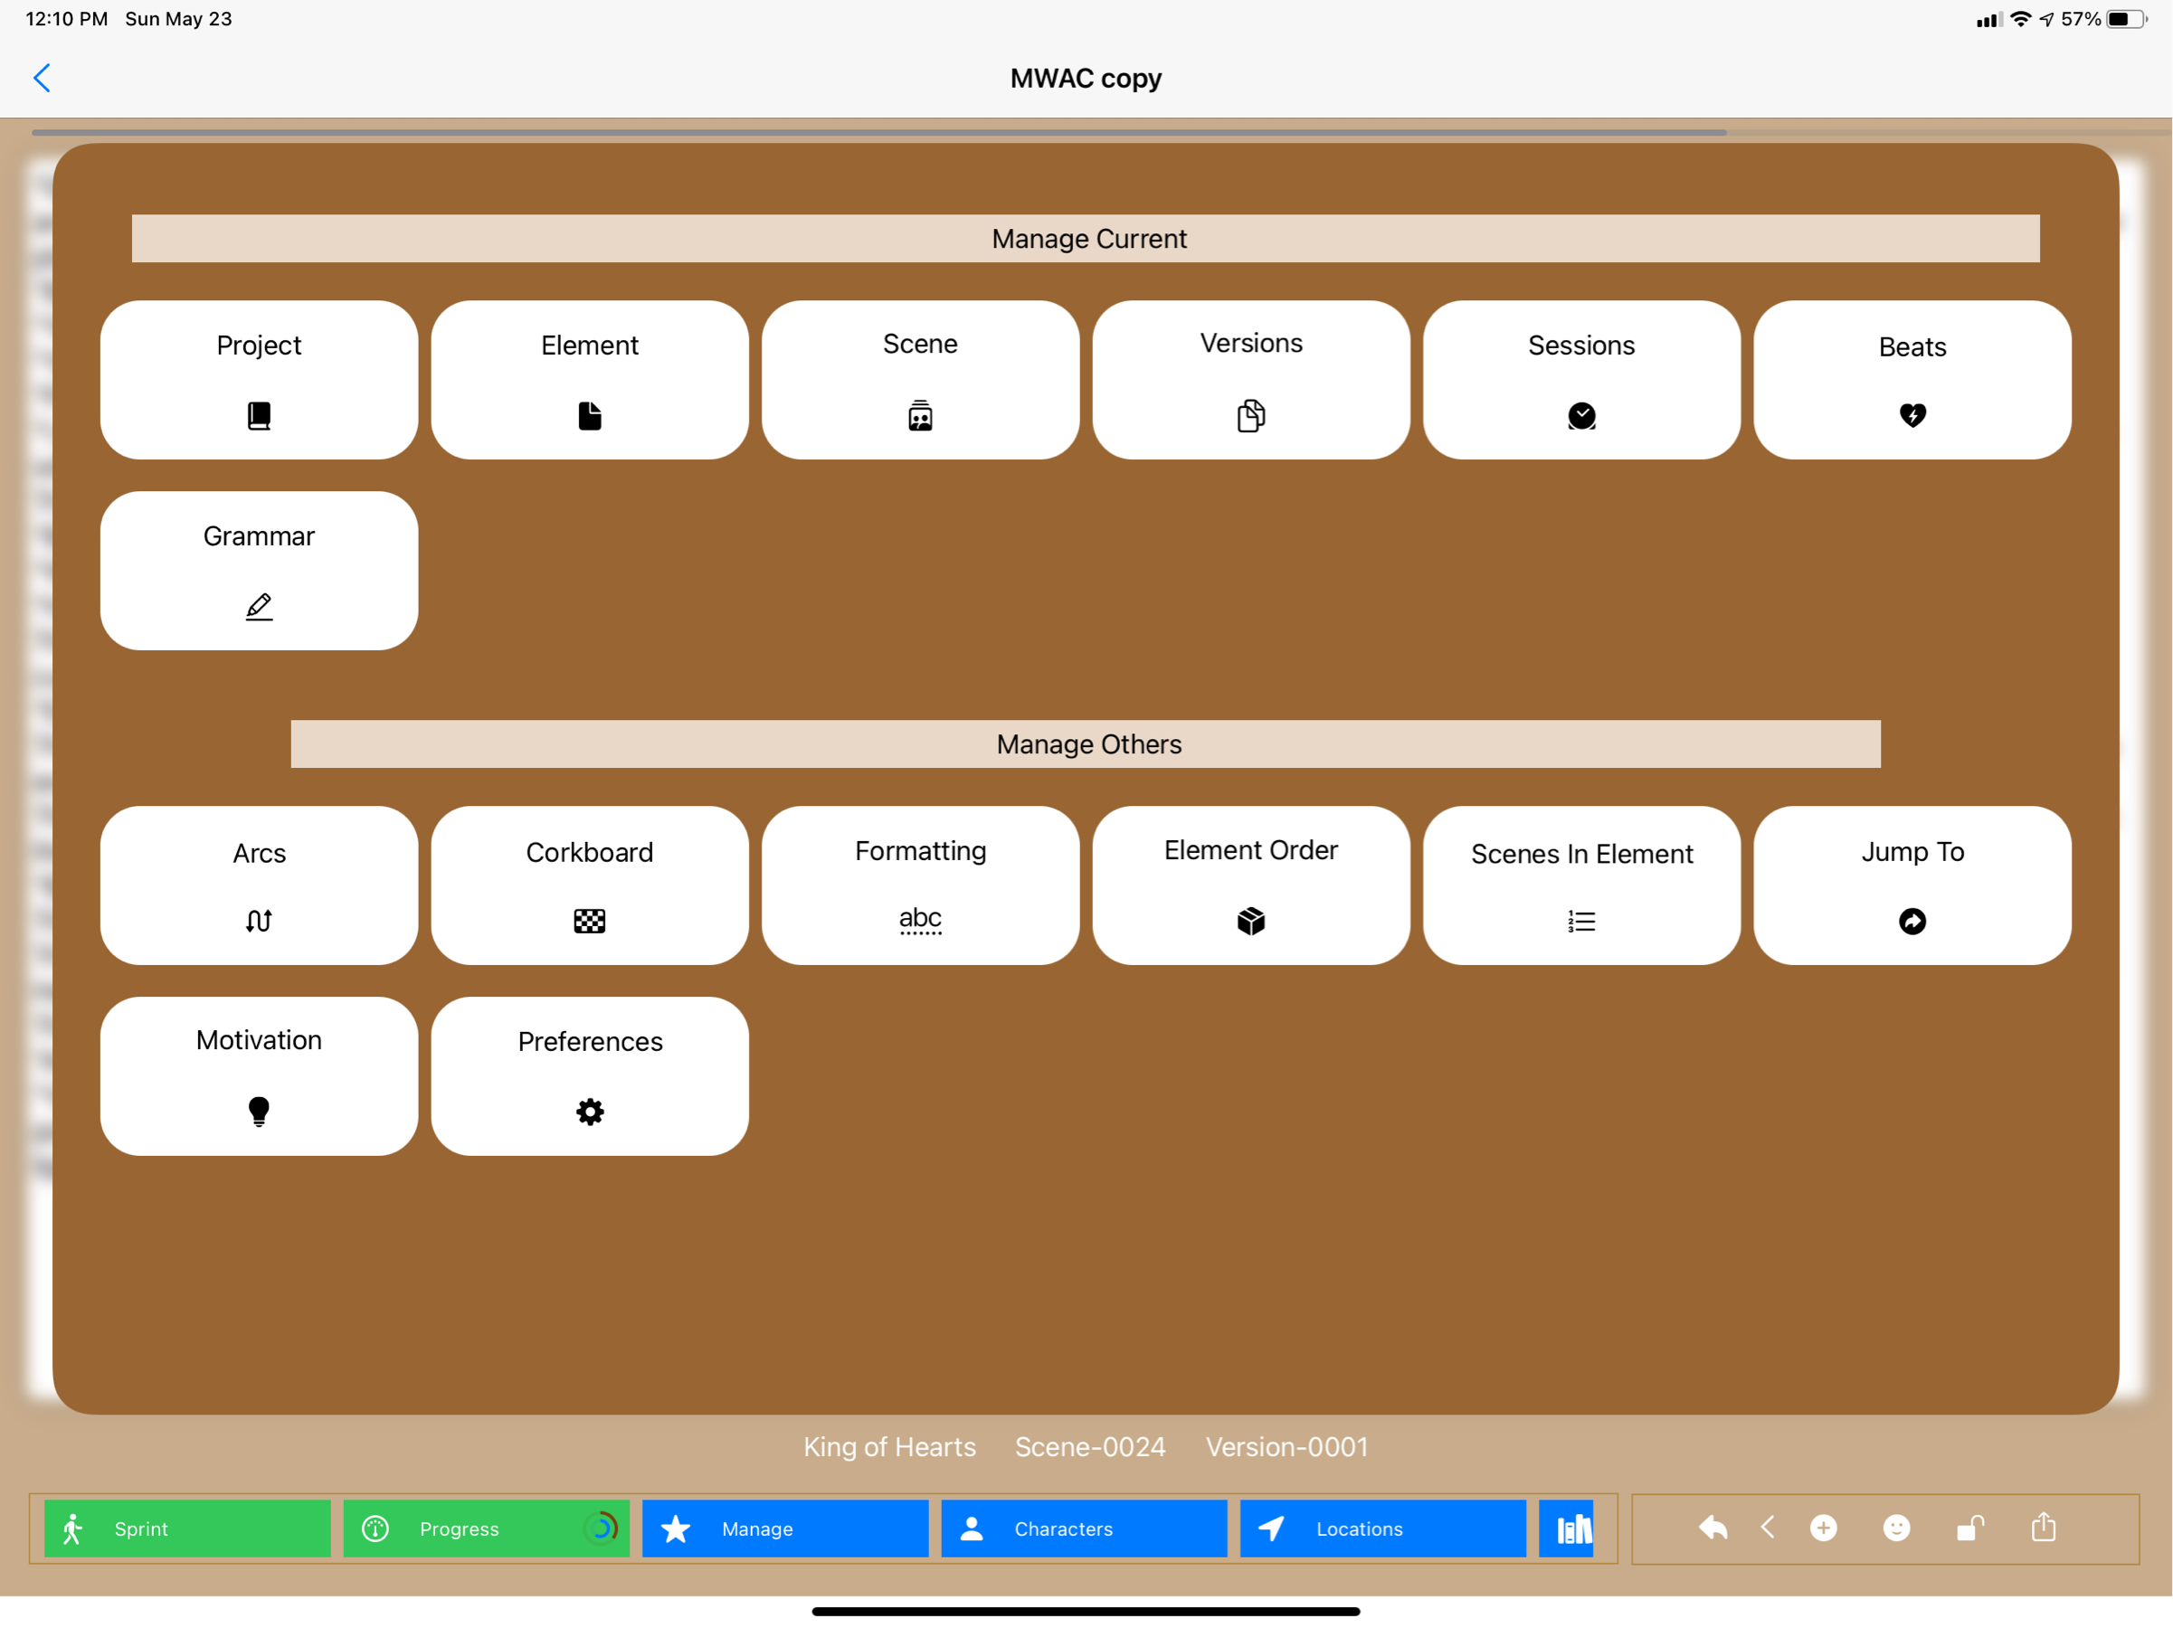
Task: Open the Jump To tile
Action: 1912,885
